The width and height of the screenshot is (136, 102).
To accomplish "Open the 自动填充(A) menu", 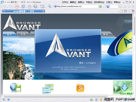I will pos(99,2).
